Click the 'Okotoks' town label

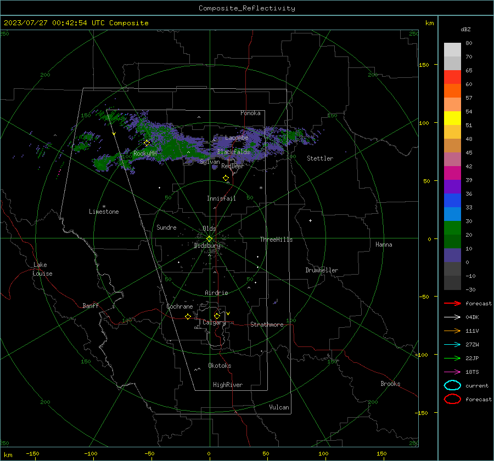pyautogui.click(x=220, y=366)
